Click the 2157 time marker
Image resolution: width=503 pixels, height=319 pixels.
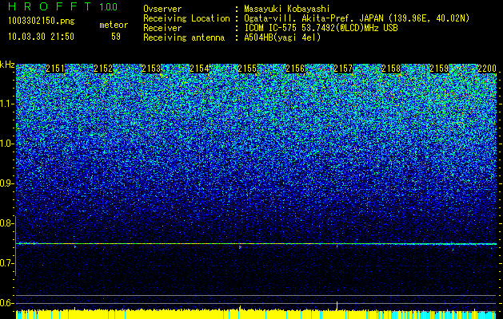[343, 69]
